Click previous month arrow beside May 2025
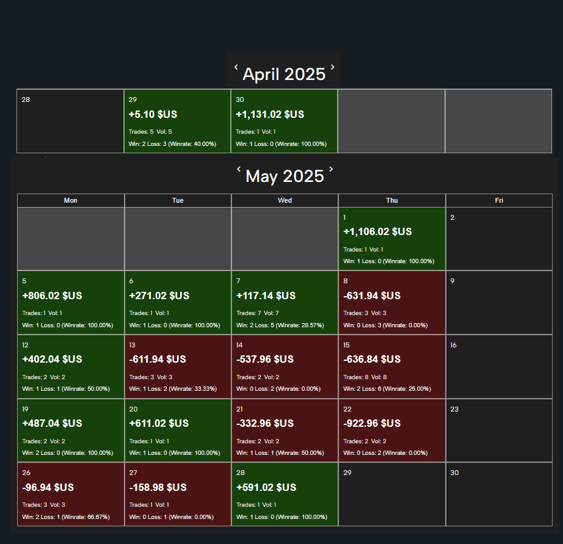Screen dimensions: 563x544 pyautogui.click(x=239, y=170)
